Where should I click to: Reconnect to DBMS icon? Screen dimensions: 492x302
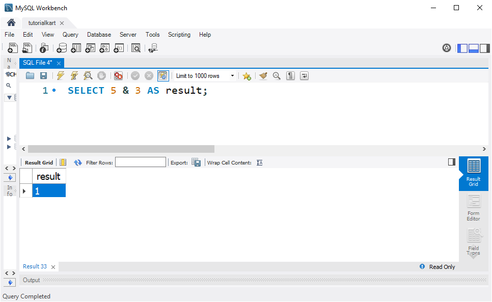pos(153,48)
